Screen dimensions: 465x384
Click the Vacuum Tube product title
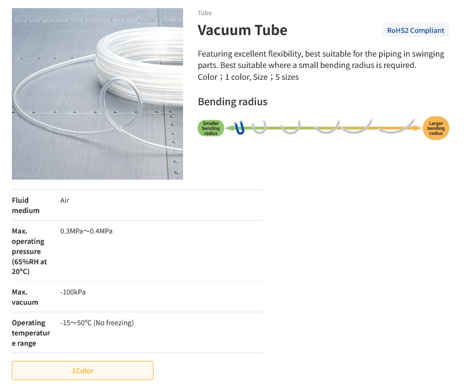[242, 30]
